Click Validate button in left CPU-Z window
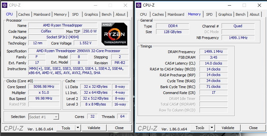267x136 pixels. point(94,128)
